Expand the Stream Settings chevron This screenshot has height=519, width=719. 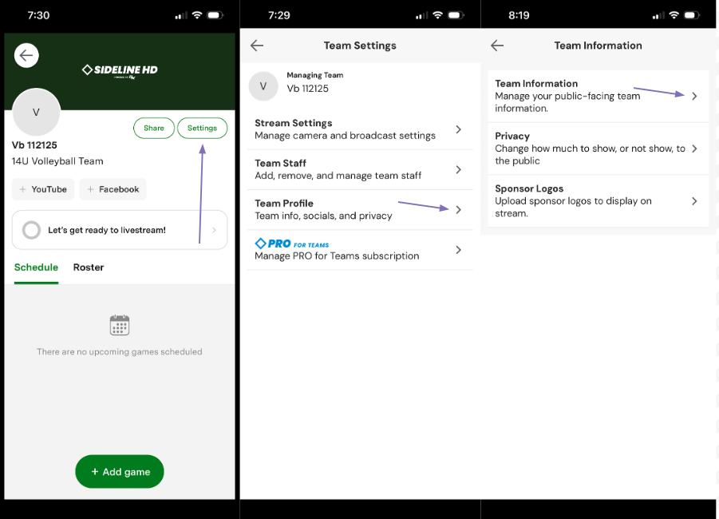click(x=458, y=129)
